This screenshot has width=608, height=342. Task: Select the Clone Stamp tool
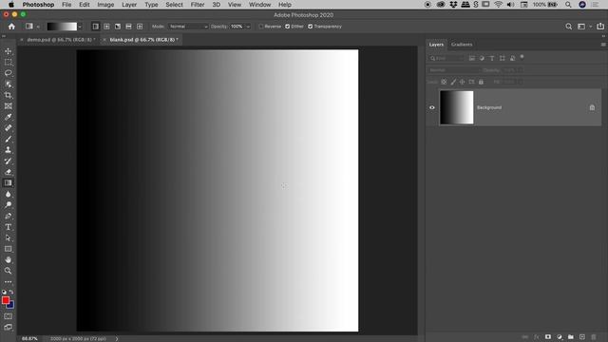click(9, 150)
